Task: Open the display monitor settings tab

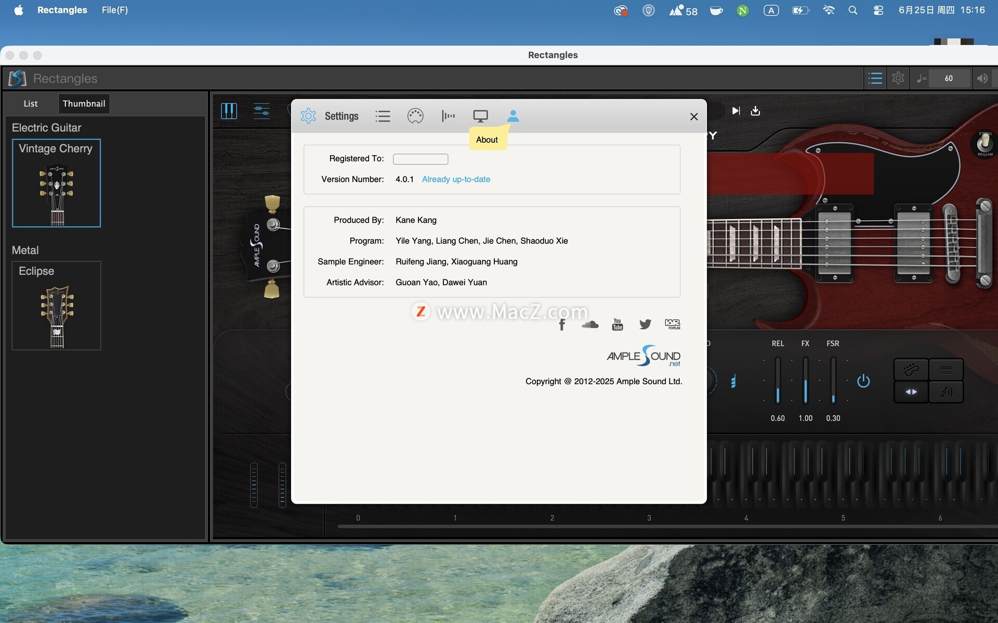Action: (480, 116)
